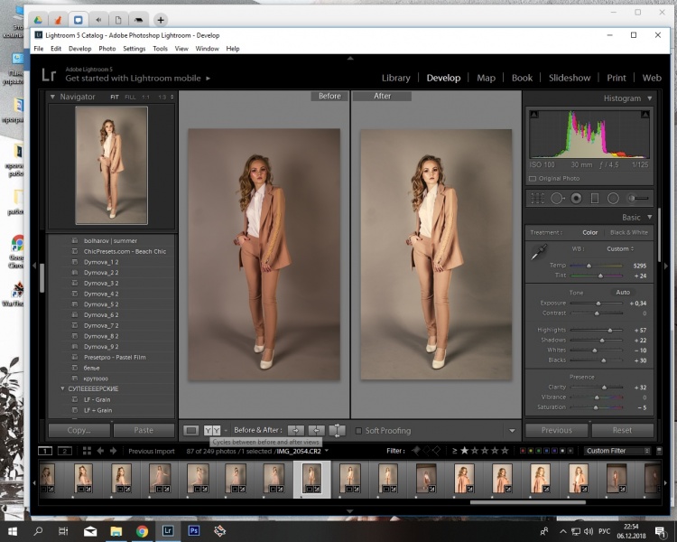
Task: Open File Explorer from taskbar
Action: (116, 531)
